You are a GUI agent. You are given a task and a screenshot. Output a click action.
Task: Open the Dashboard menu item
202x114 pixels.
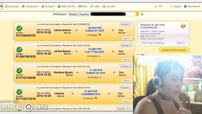point(12,6)
